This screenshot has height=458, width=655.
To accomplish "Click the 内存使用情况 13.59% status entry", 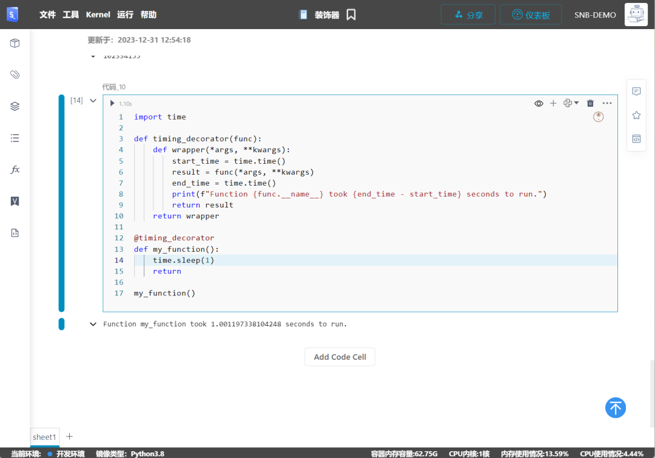I will (x=535, y=454).
